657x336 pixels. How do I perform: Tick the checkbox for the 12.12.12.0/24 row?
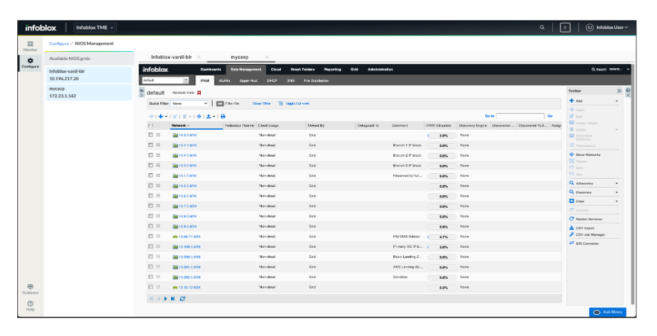coord(151,287)
